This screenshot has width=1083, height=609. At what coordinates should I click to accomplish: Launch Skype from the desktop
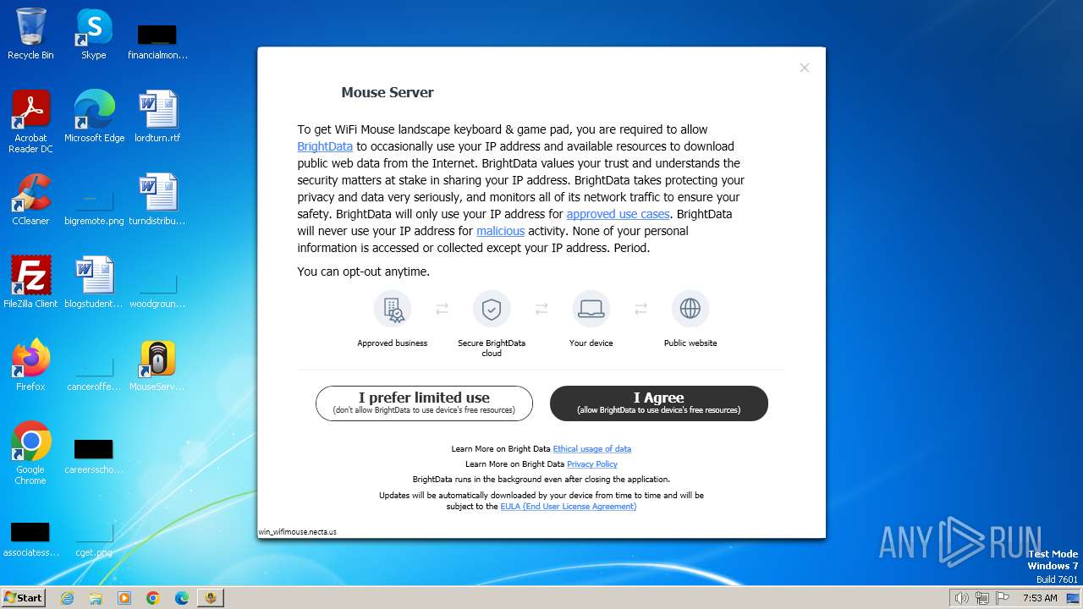point(94,34)
